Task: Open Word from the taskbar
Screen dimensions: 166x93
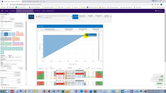Action: click(x=90, y=91)
